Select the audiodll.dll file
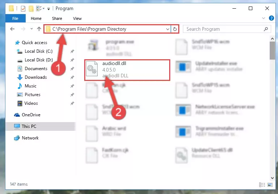This screenshot has height=194, width=278. click(x=127, y=70)
